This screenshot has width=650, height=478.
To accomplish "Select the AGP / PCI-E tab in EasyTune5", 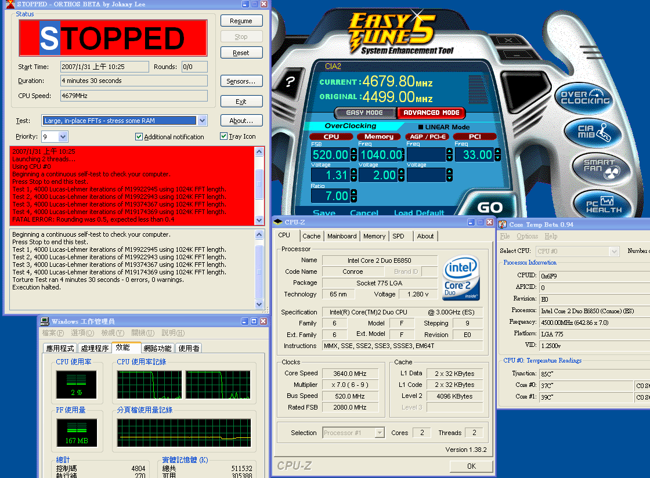I will point(428,136).
